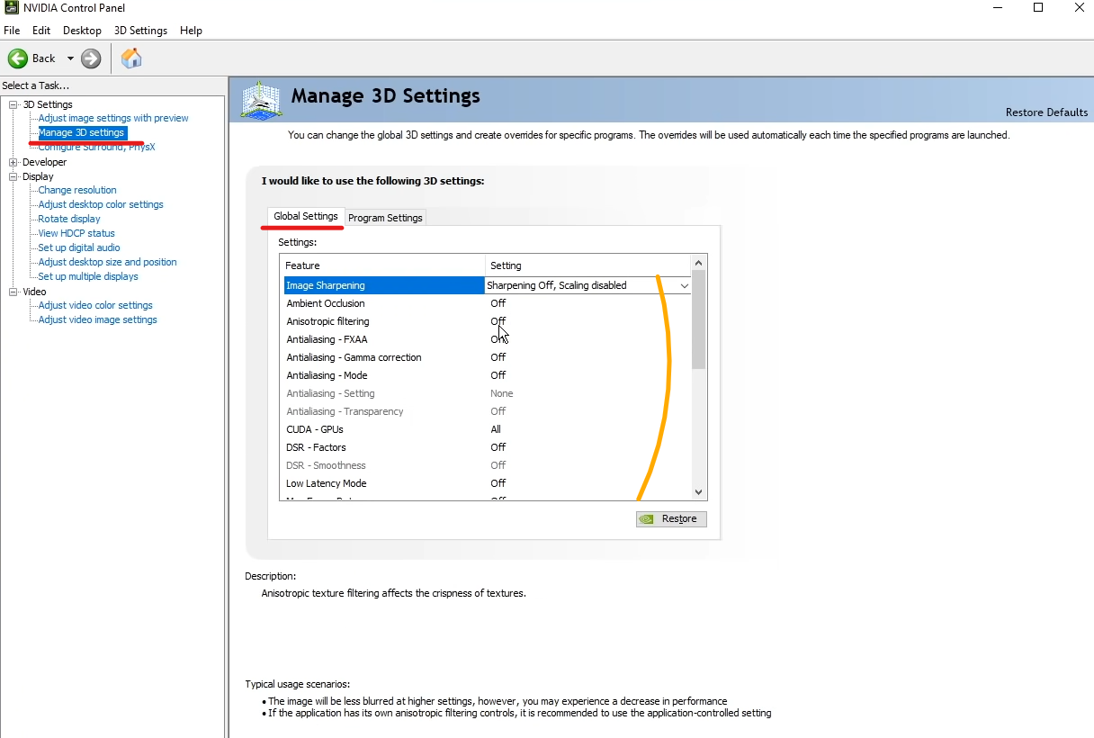Open the Back history dropdown arrow
This screenshot has width=1094, height=738.
(x=70, y=58)
